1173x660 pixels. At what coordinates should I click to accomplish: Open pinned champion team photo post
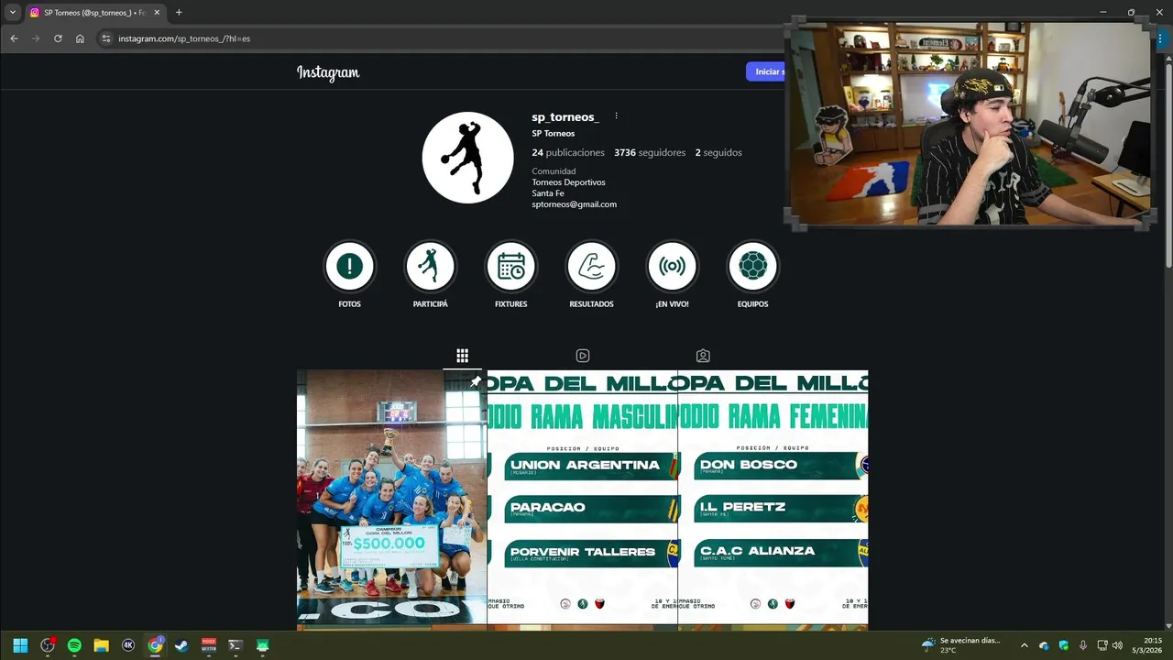(x=391, y=497)
